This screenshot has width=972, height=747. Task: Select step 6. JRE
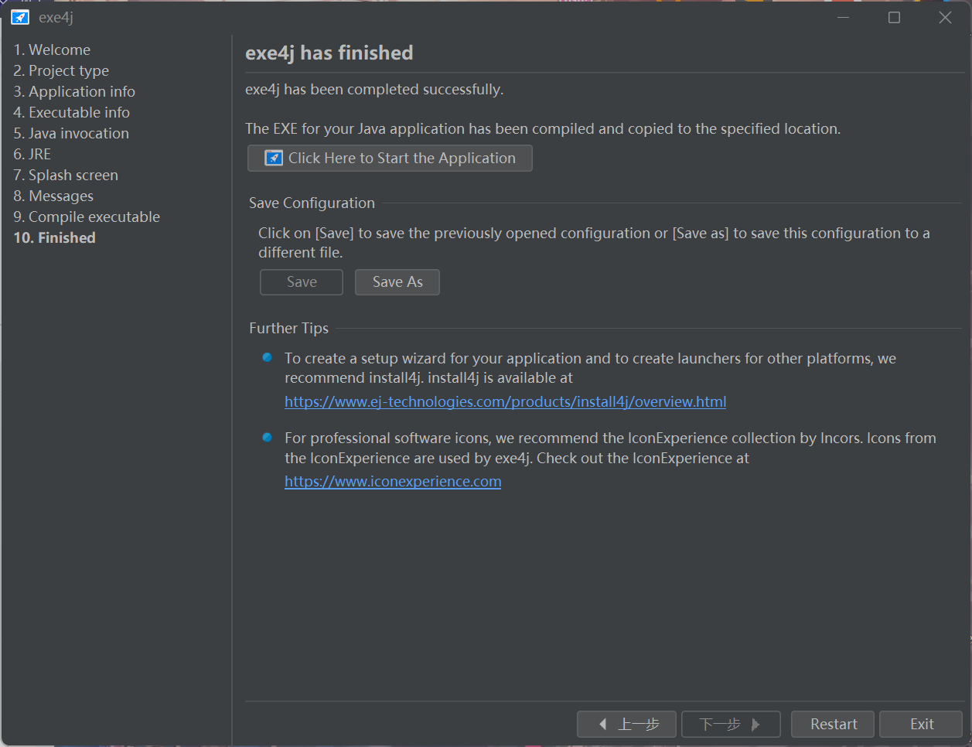tap(32, 154)
